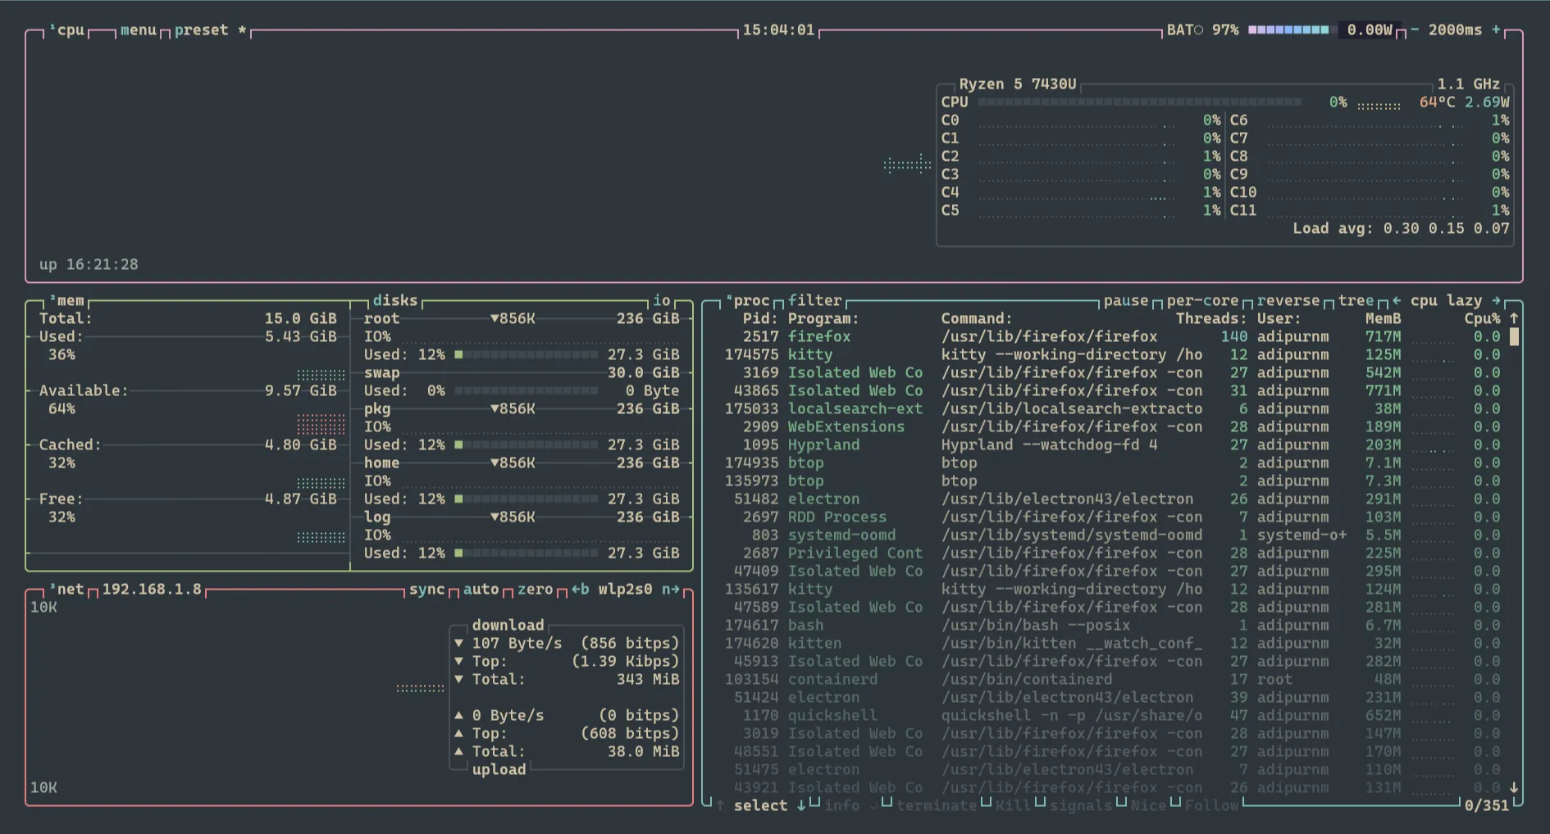Toggle the proc box header
The height and width of the screenshot is (834, 1550).
[747, 301]
